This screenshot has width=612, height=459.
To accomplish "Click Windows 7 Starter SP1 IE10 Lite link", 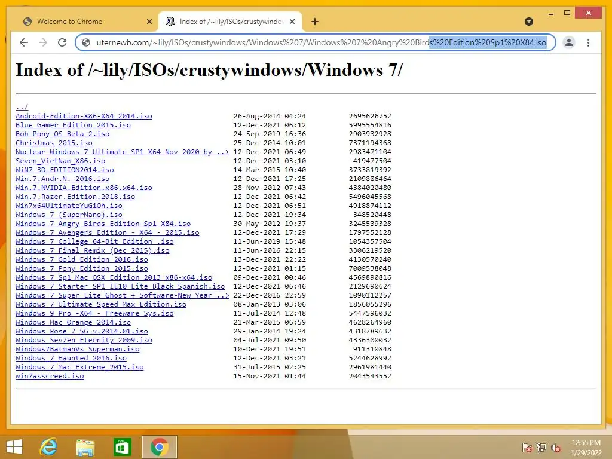I will 120,286.
